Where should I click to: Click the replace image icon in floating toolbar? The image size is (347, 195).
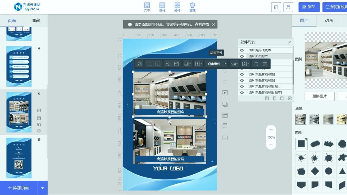[x=139, y=64]
